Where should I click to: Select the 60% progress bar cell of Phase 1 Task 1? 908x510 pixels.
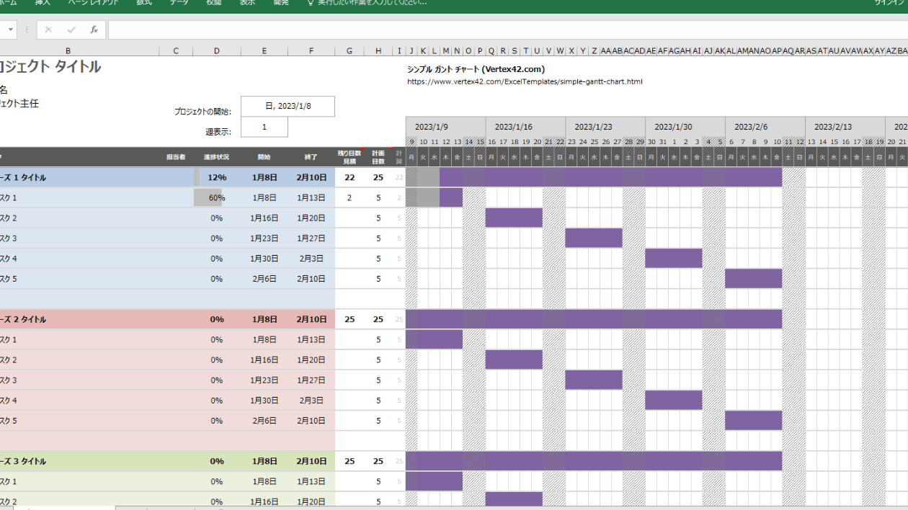pyautogui.click(x=217, y=197)
